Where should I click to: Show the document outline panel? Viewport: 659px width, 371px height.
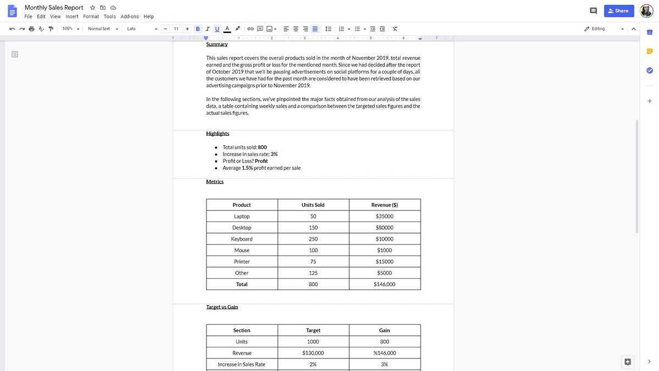(15, 54)
